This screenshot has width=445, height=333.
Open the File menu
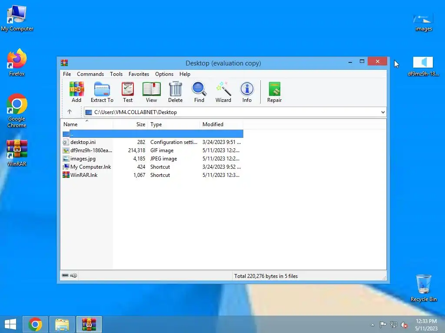click(67, 74)
